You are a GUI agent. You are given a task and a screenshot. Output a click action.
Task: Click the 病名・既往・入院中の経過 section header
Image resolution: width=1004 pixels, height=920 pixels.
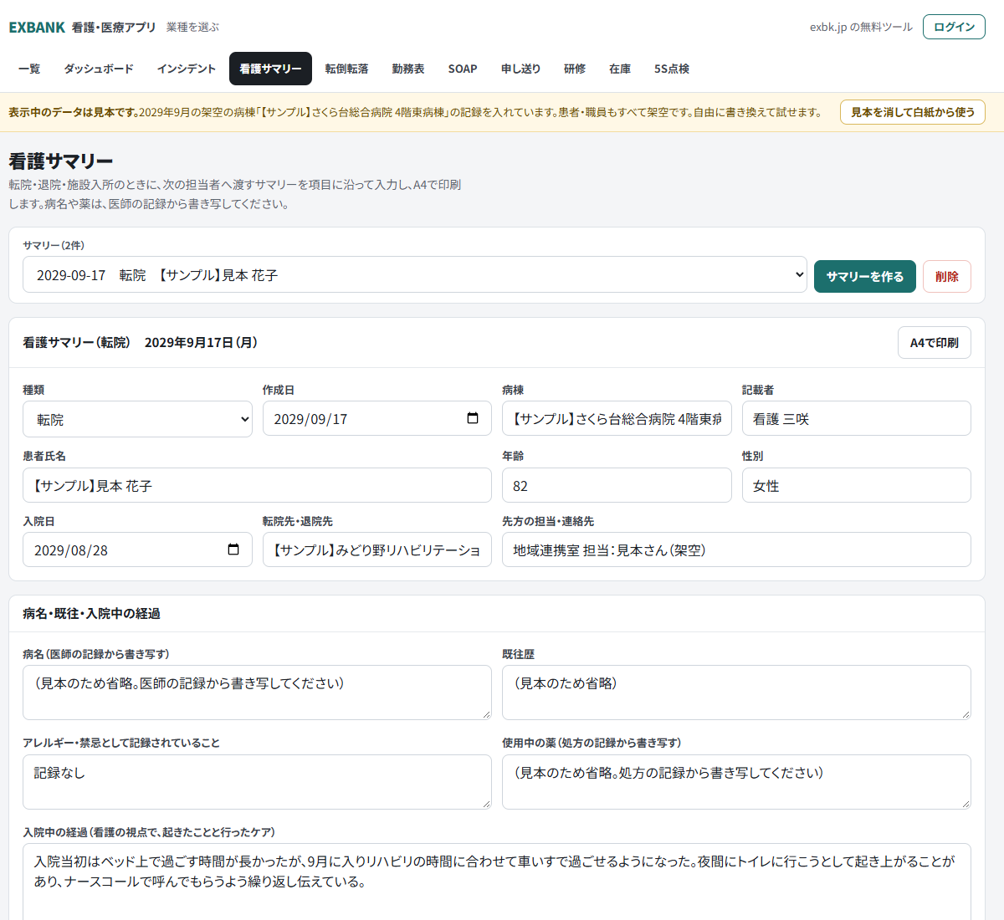click(x=91, y=613)
